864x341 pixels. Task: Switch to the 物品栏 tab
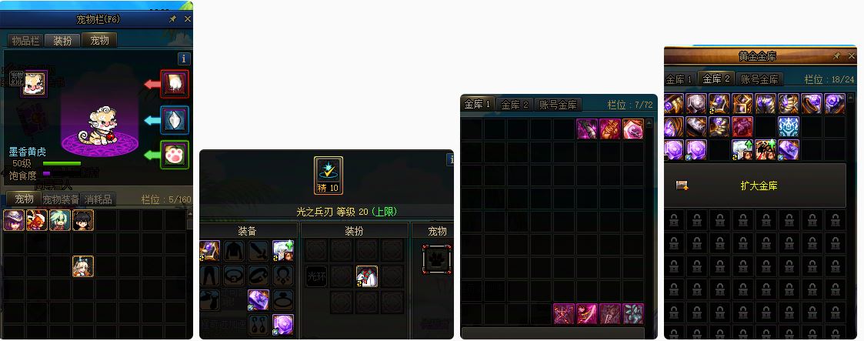(25, 41)
